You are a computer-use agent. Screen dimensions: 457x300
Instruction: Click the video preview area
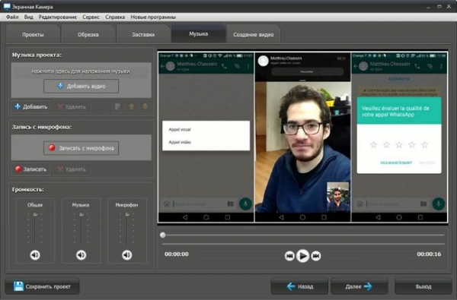pos(303,137)
